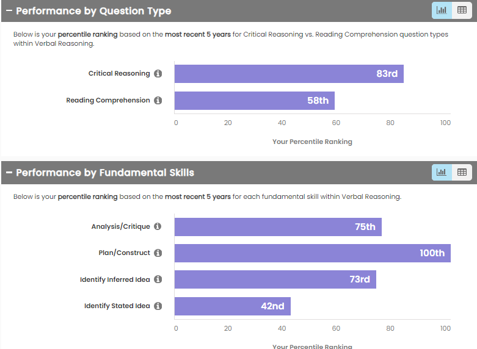Show info for Identify Inferred Idea
Screen dimensions: 477x349
(158, 279)
